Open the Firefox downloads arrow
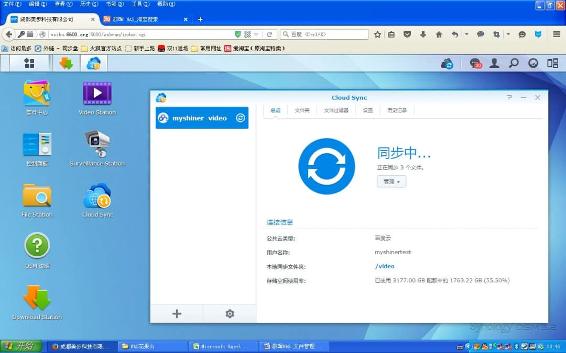The height and width of the screenshot is (353, 566). [423, 35]
